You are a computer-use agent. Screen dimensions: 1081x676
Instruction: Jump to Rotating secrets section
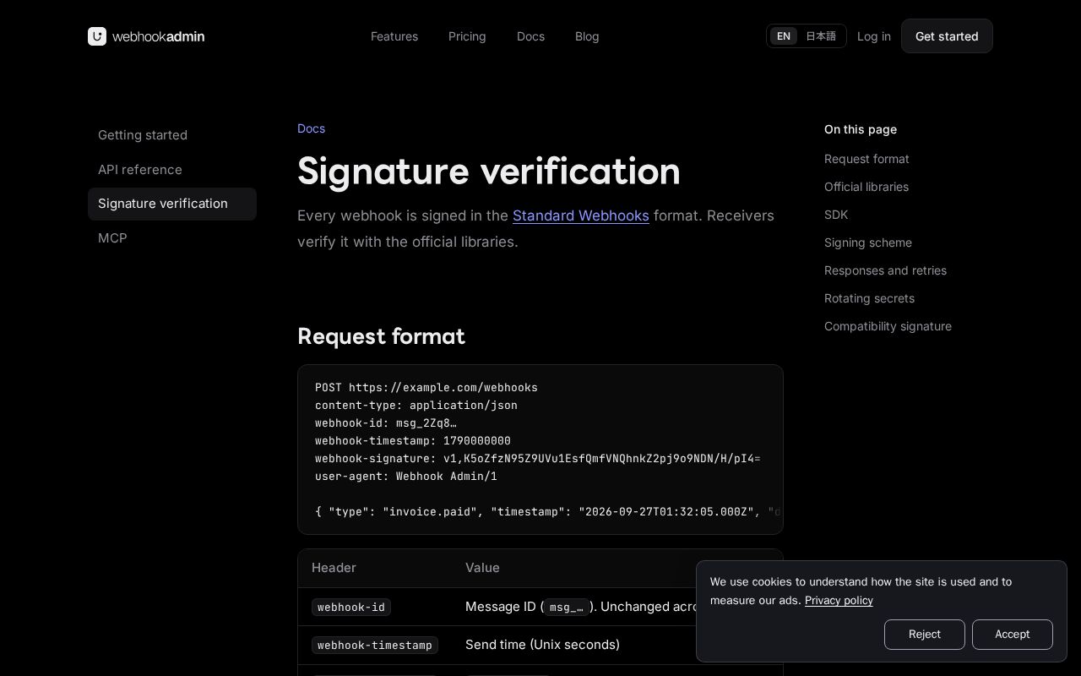pyautogui.click(x=869, y=298)
